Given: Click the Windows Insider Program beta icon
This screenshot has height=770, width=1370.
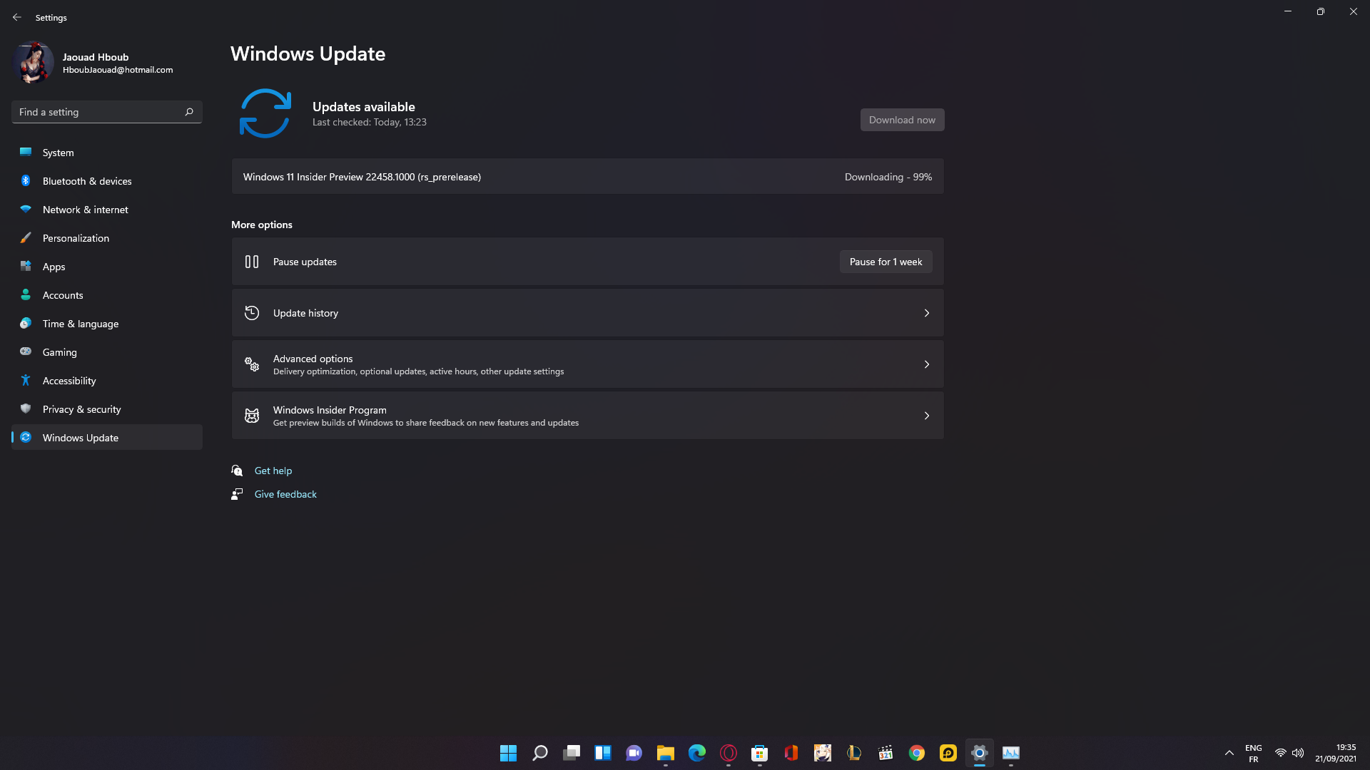Looking at the screenshot, I should pyautogui.click(x=251, y=415).
